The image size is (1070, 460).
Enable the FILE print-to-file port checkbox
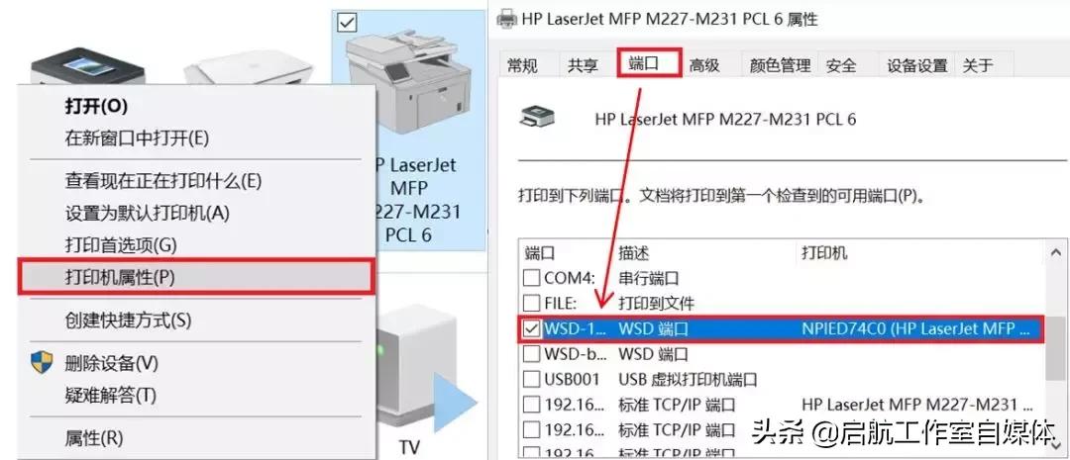(x=531, y=303)
